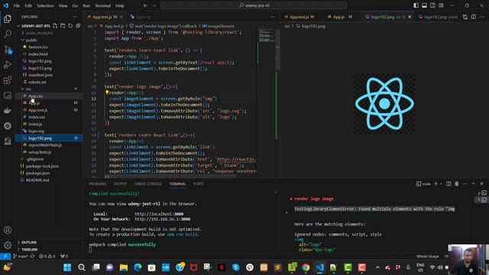Click the Go Back arrow in title bar
Screen dimensions: 489x275
pos(146,5)
